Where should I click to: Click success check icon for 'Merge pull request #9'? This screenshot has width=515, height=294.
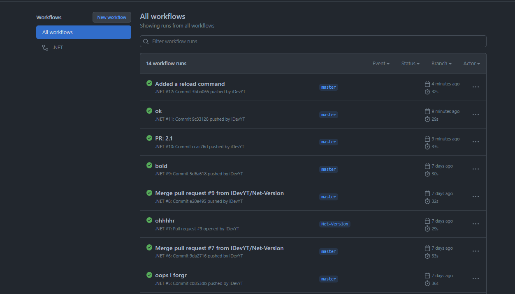(x=149, y=193)
